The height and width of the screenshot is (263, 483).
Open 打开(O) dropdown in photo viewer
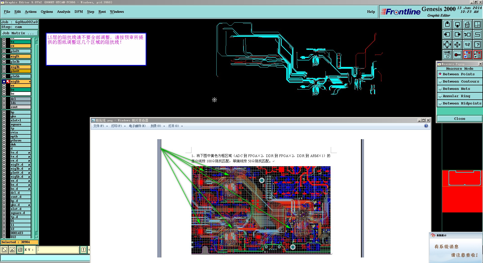coord(176,126)
